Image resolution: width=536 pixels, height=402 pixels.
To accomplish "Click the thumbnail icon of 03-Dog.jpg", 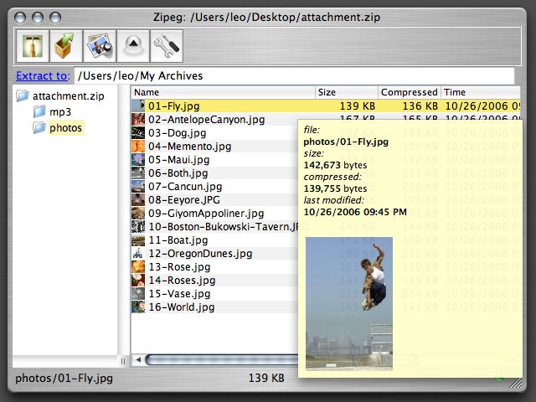I will pyautogui.click(x=138, y=132).
